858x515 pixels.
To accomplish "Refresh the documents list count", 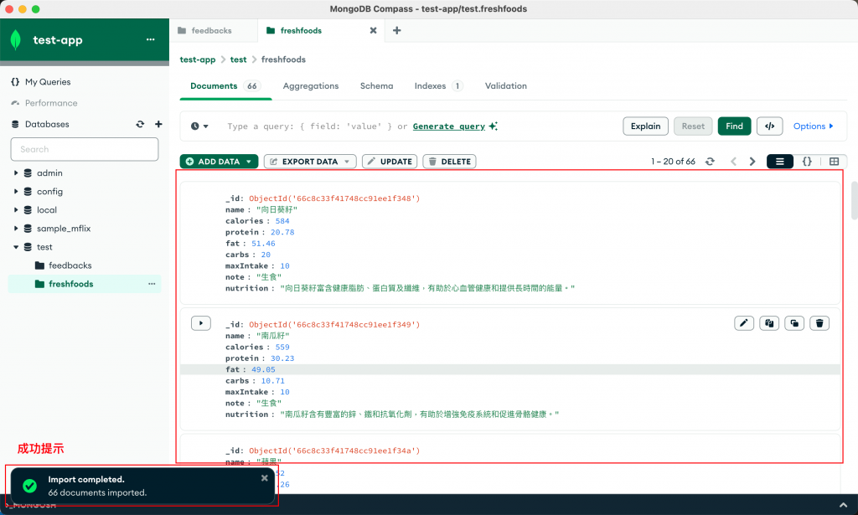I will (x=710, y=162).
